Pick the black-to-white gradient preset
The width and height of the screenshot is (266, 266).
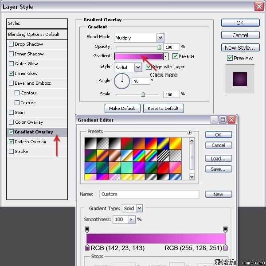click(x=90, y=143)
